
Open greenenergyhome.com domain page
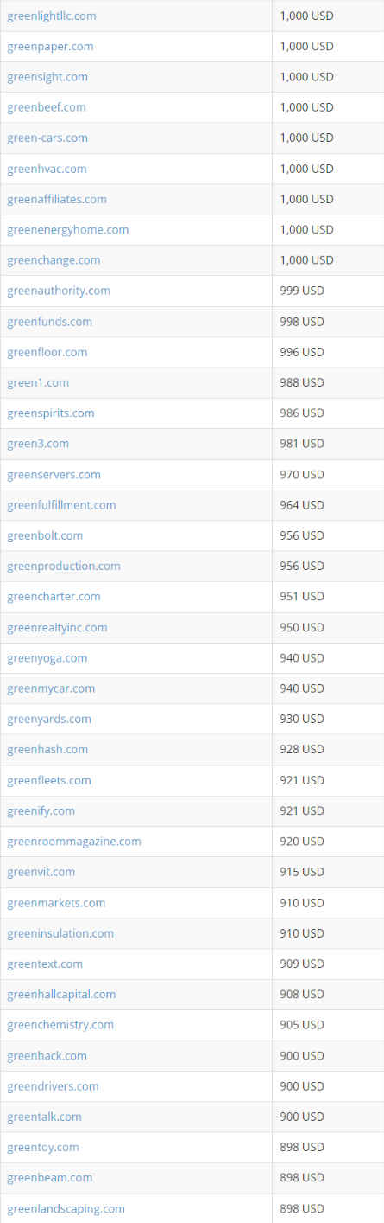(68, 230)
